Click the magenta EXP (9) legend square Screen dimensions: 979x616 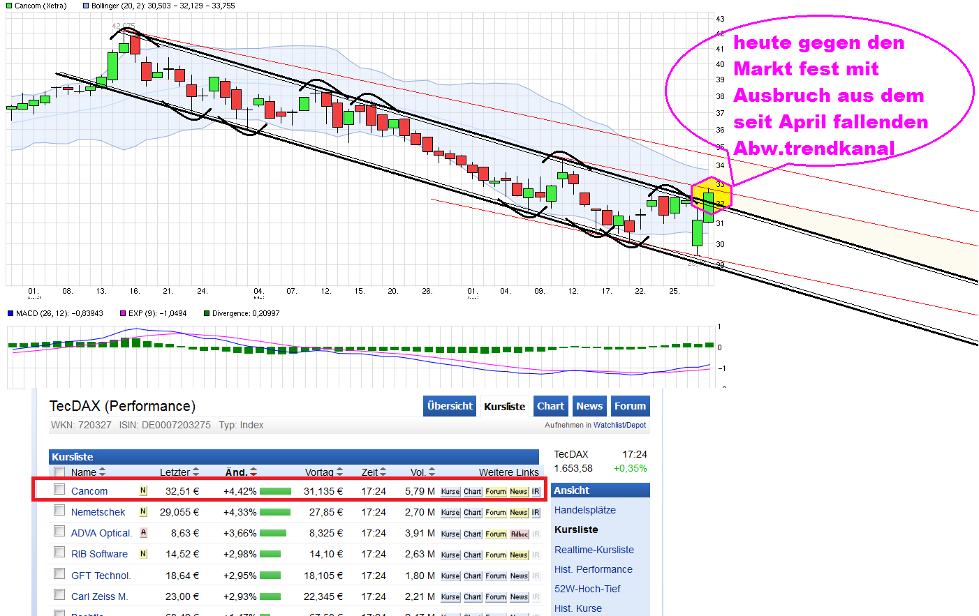123,313
